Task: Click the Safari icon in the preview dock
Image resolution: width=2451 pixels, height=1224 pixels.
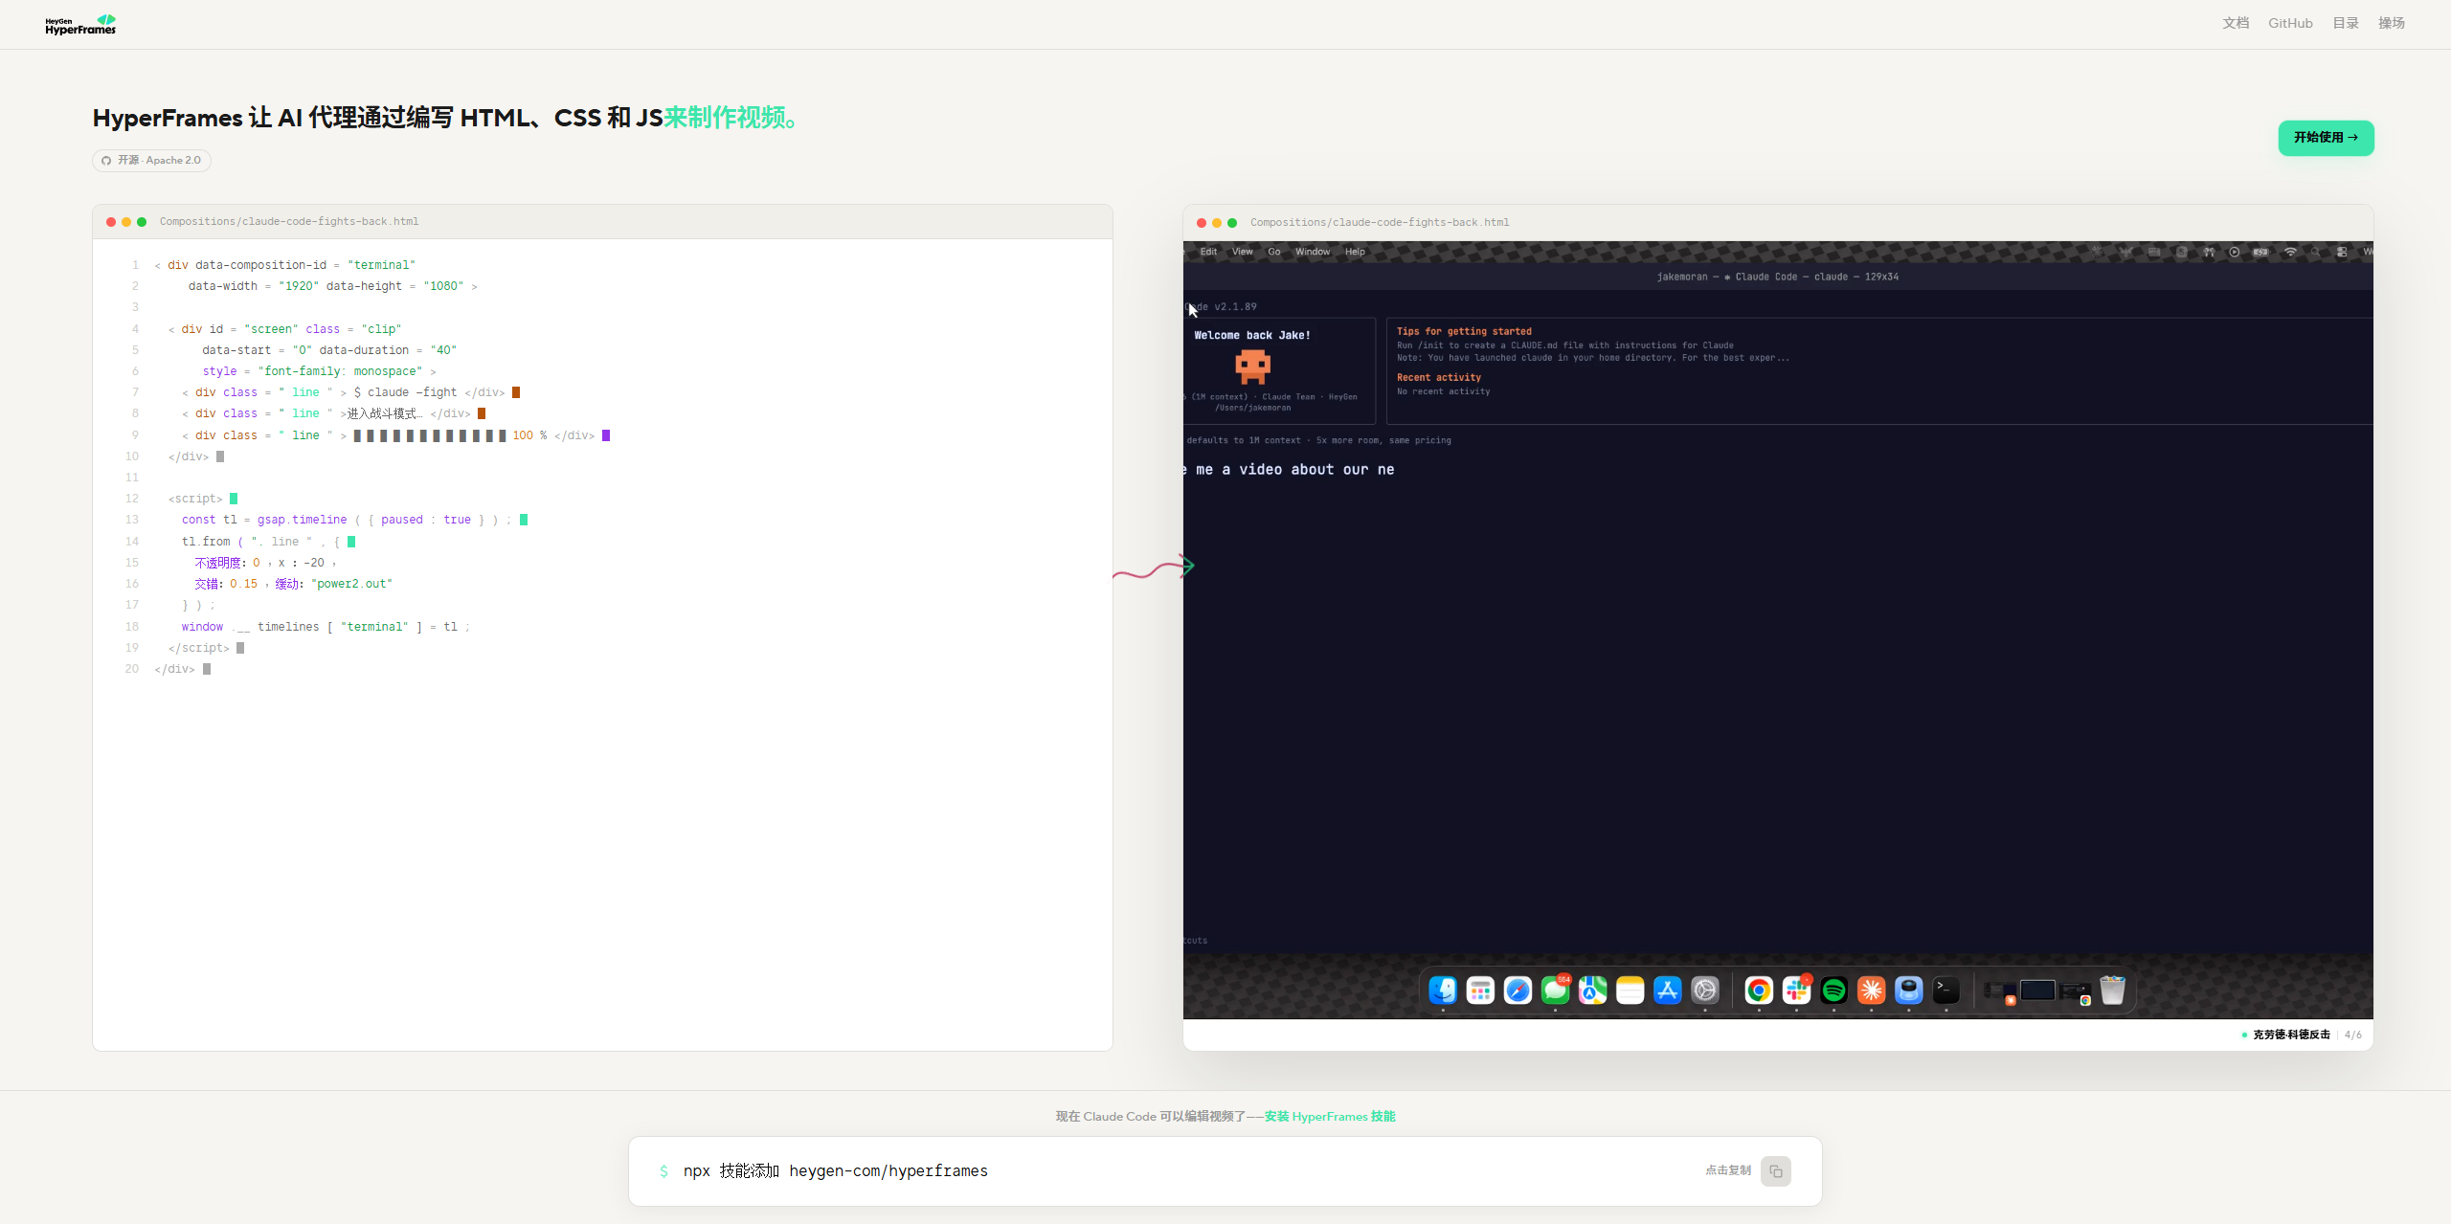Action: click(1518, 990)
